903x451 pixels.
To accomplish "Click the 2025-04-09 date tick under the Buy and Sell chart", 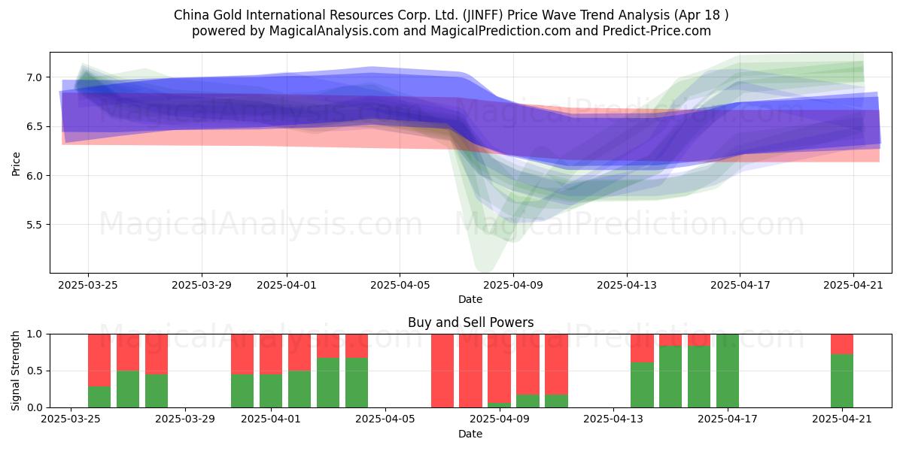I will [x=500, y=419].
